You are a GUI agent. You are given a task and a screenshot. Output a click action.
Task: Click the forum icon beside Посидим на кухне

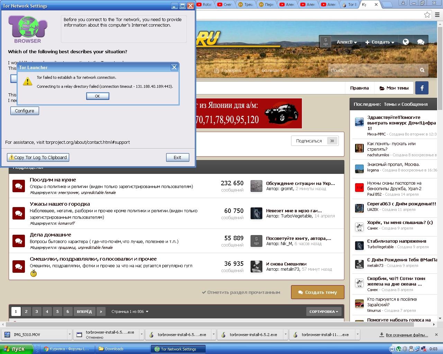[19, 186]
